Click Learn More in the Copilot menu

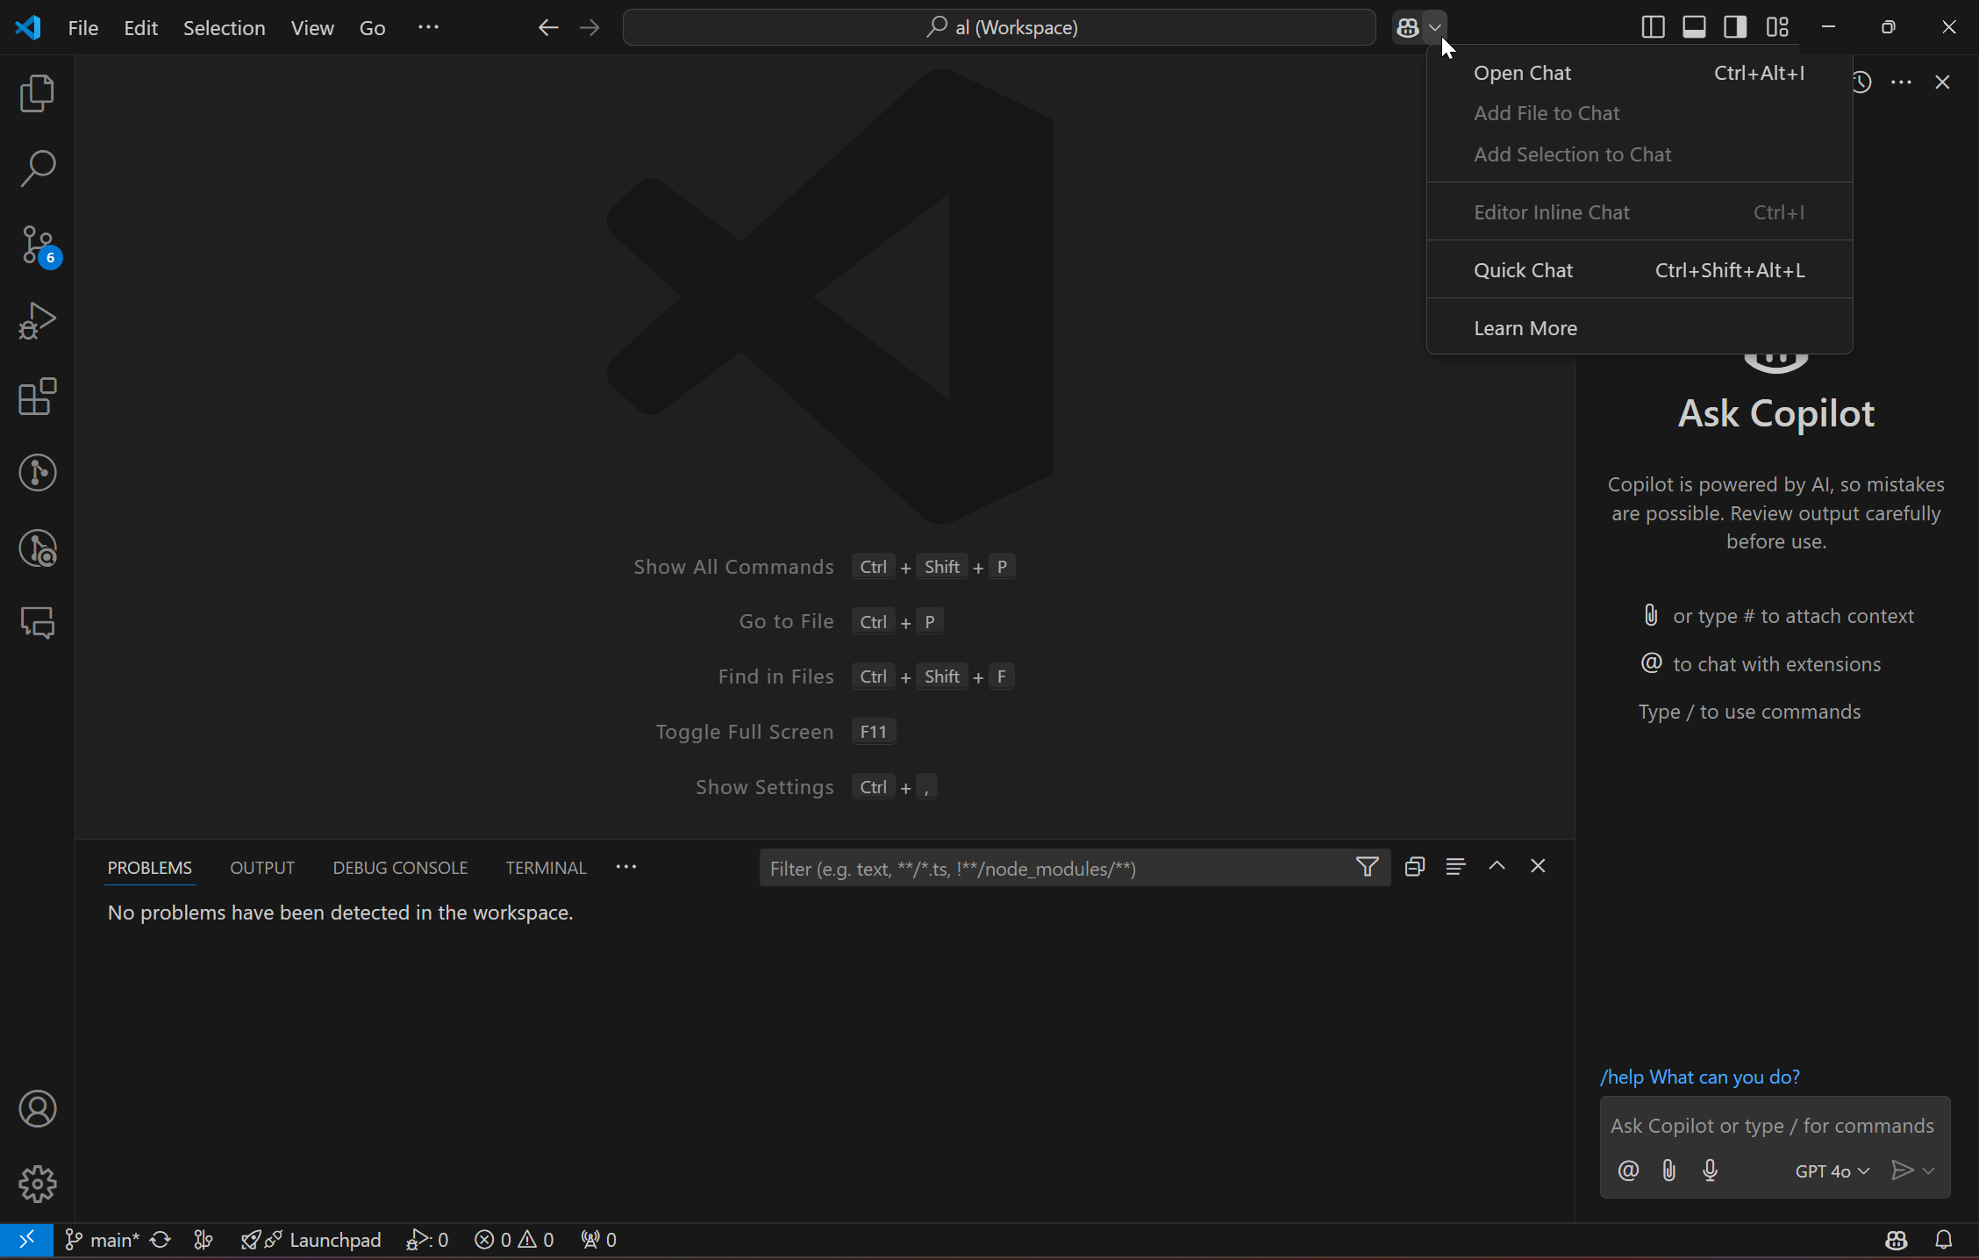click(x=1525, y=327)
